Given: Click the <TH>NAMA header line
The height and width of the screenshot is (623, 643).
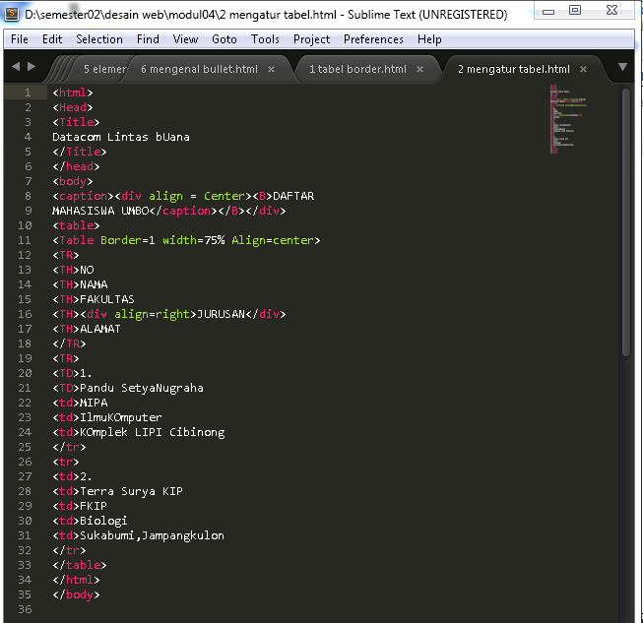Looking at the screenshot, I should point(80,284).
